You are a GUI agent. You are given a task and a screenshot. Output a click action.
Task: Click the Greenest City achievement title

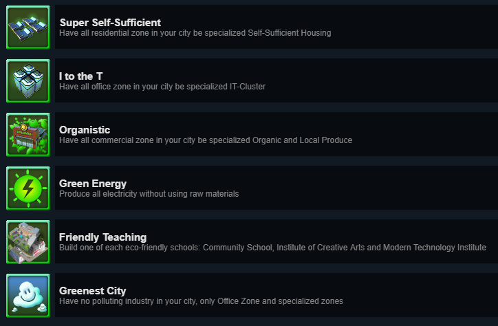92,291
